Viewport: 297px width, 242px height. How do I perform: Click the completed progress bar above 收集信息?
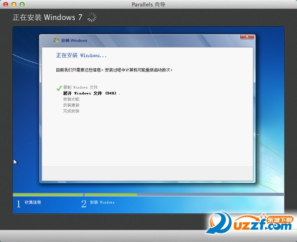tap(48, 195)
